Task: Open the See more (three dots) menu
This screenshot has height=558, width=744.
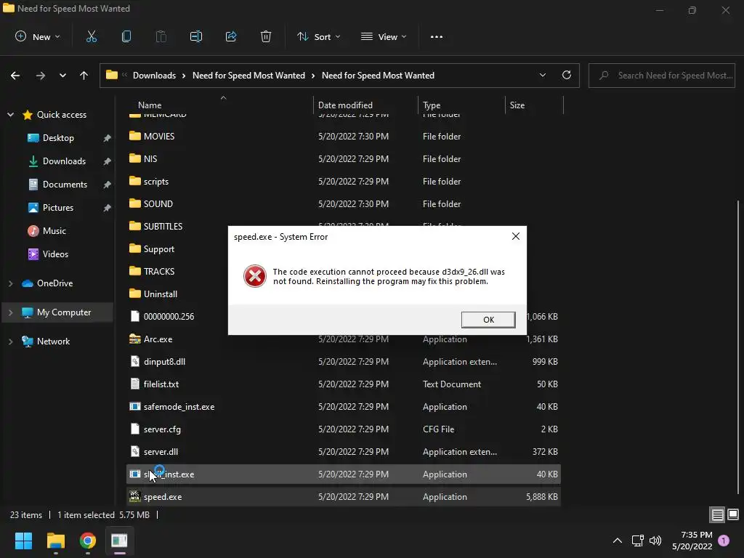Action: [x=437, y=36]
